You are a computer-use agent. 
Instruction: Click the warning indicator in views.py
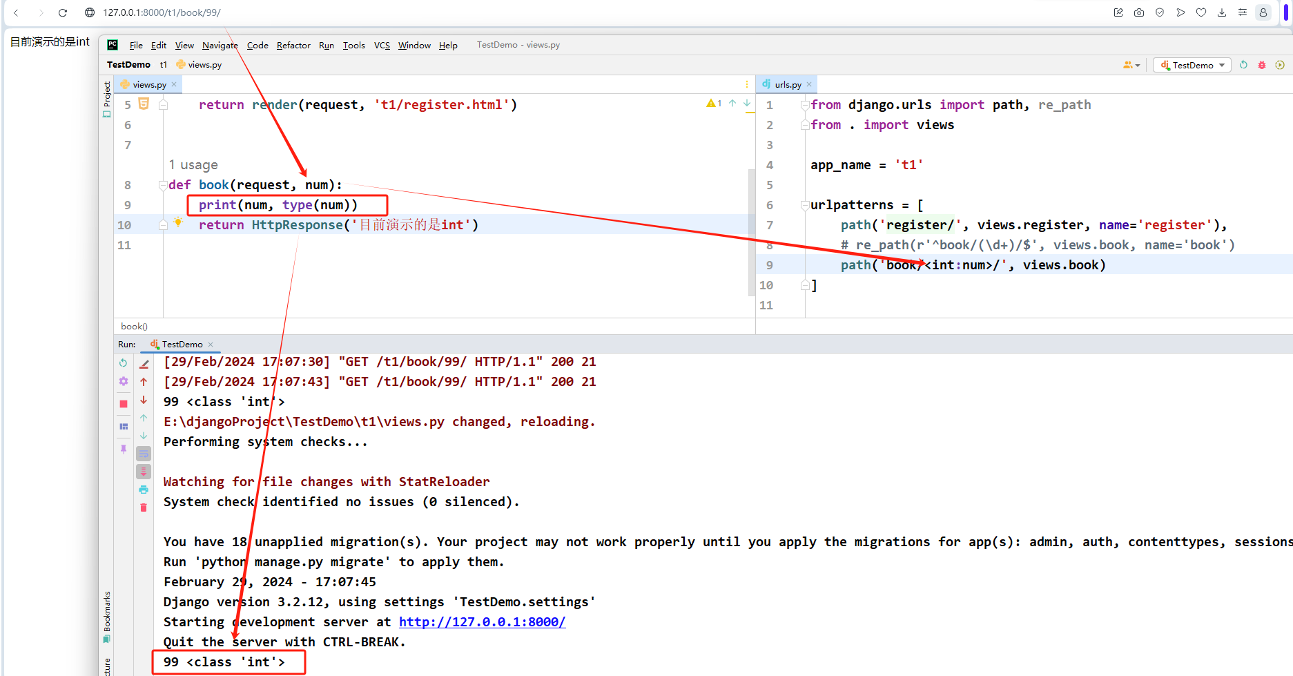coord(714,103)
